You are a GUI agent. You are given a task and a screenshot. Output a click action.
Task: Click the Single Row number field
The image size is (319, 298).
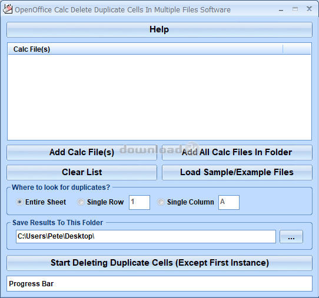[x=139, y=202]
